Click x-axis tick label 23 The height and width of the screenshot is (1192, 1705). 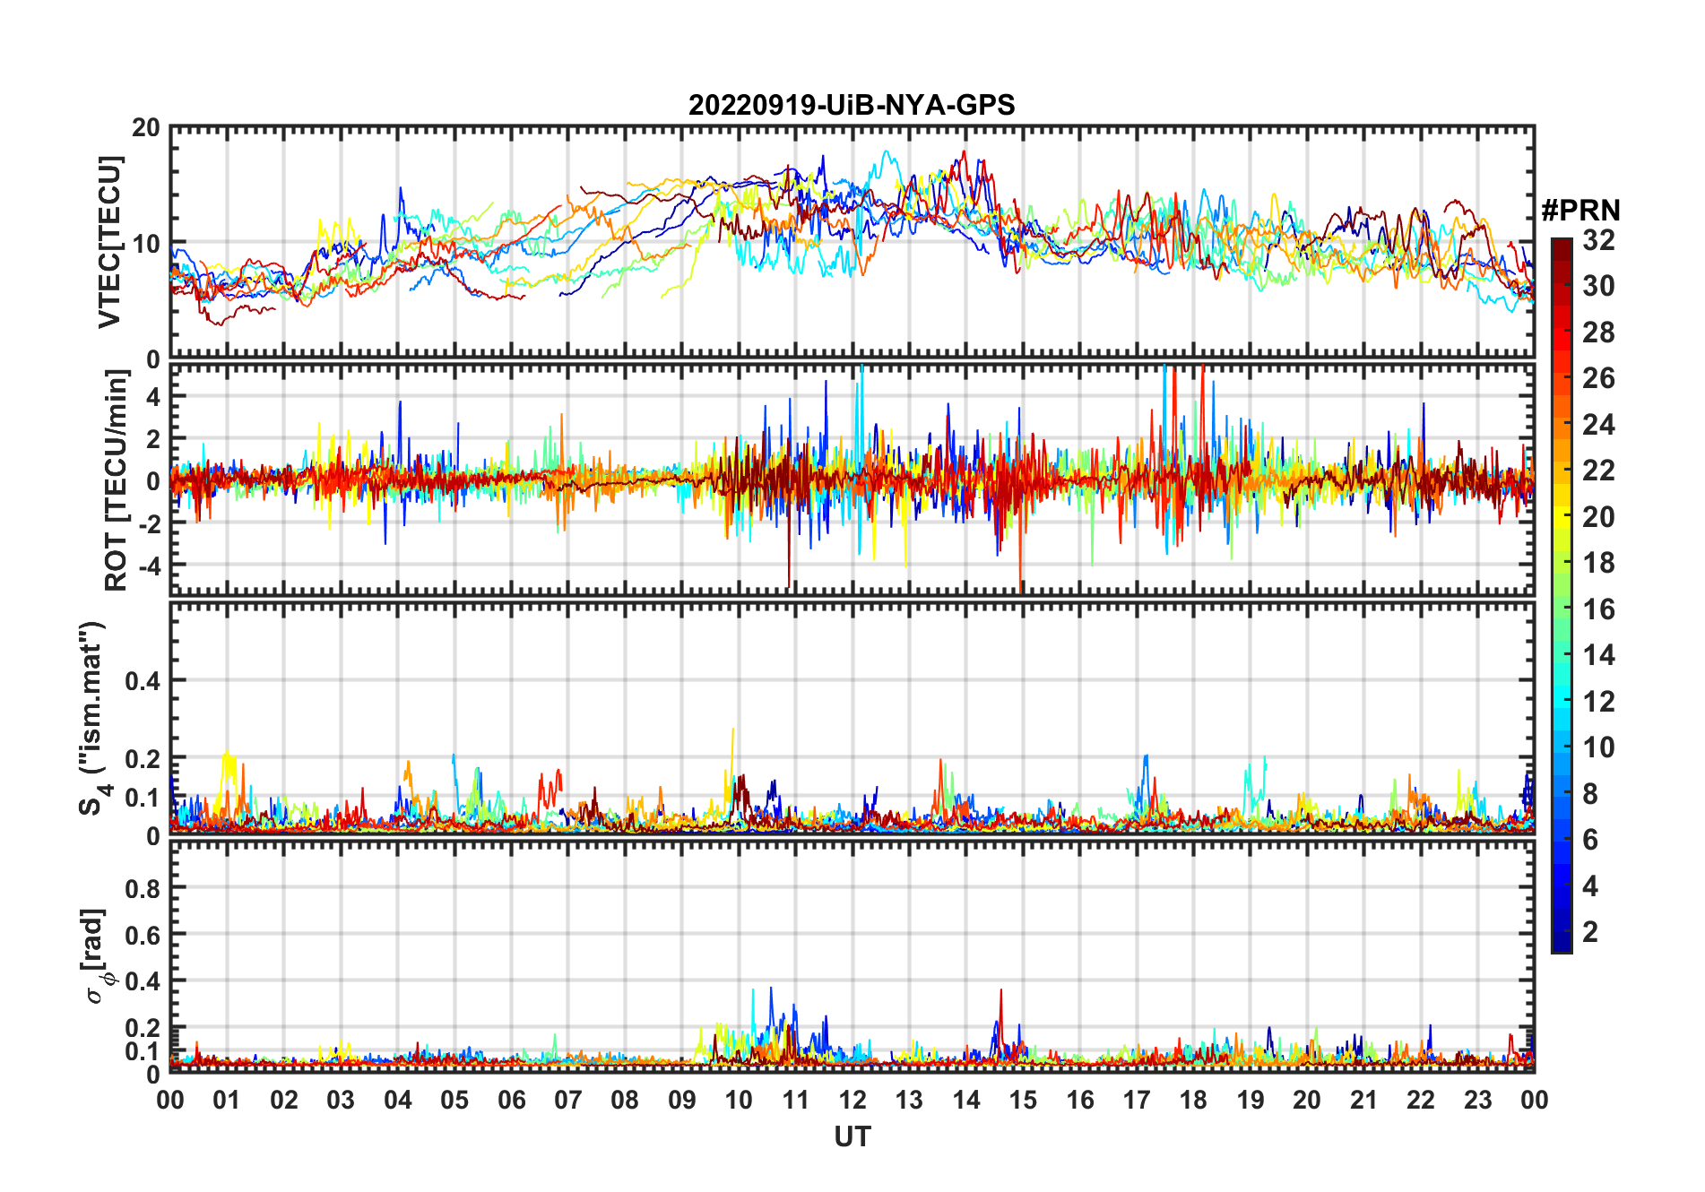(1477, 1100)
